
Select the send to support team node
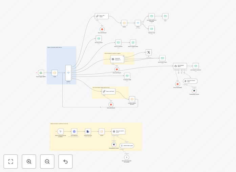coord(133,43)
